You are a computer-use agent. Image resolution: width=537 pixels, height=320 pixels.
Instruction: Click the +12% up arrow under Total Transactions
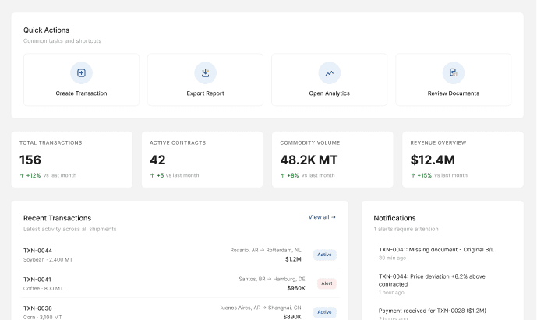(x=22, y=175)
